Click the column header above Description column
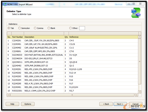 [44, 34]
